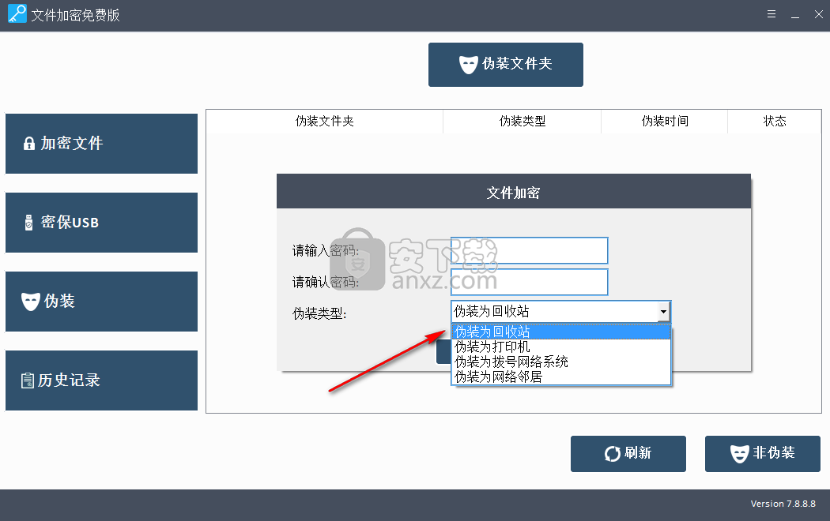Open the 历史记录 section
Screen dimensions: 830x521
[101, 380]
